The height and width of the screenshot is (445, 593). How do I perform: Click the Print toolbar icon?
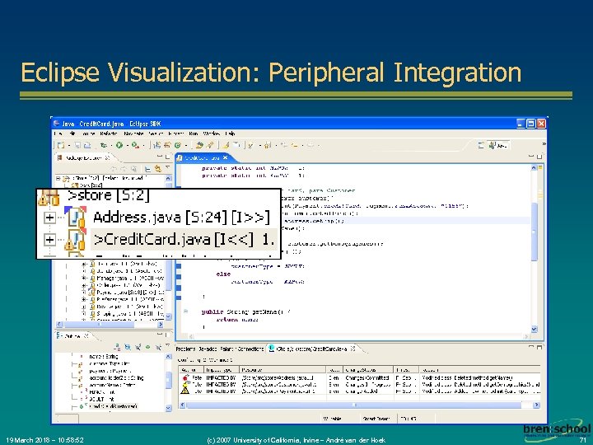pyautogui.click(x=87, y=145)
